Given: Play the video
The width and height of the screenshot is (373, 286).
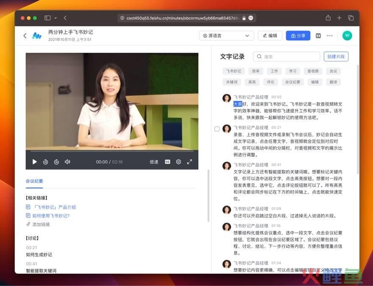Looking at the screenshot, I should point(34,162).
